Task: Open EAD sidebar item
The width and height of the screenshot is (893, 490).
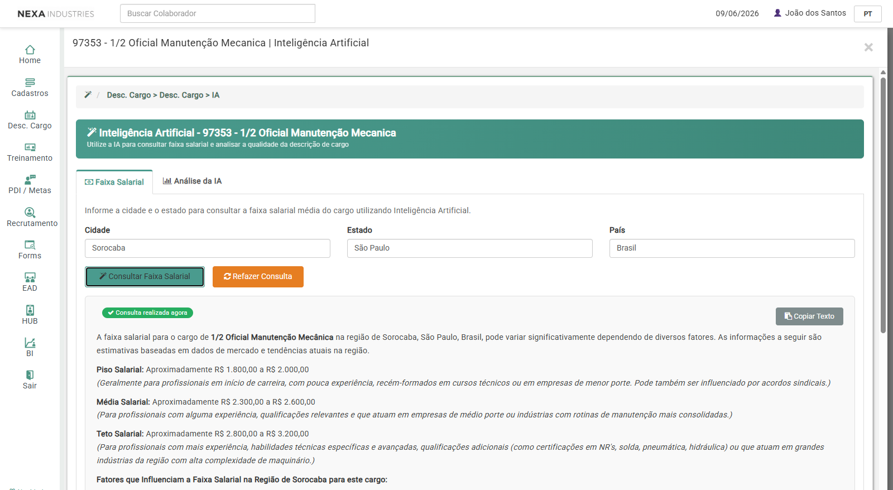Action: 30,282
